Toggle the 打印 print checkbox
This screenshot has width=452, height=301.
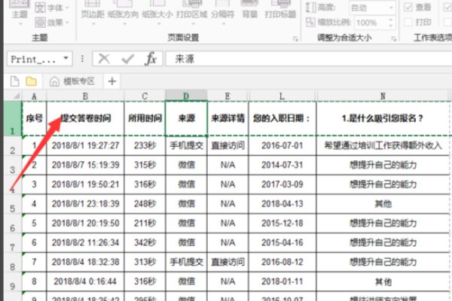coord(408,22)
